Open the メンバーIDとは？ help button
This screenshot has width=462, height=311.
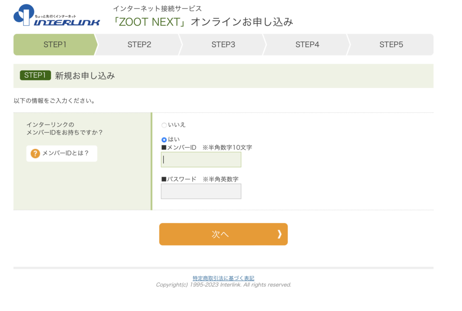coord(61,153)
